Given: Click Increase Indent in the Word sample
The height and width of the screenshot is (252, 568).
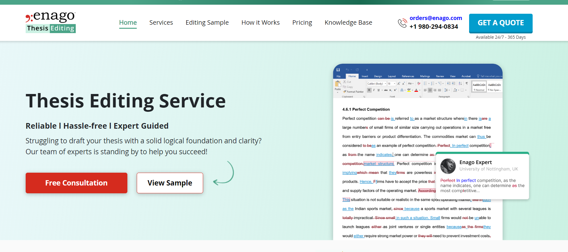Looking at the screenshot, I should tap(453, 83).
